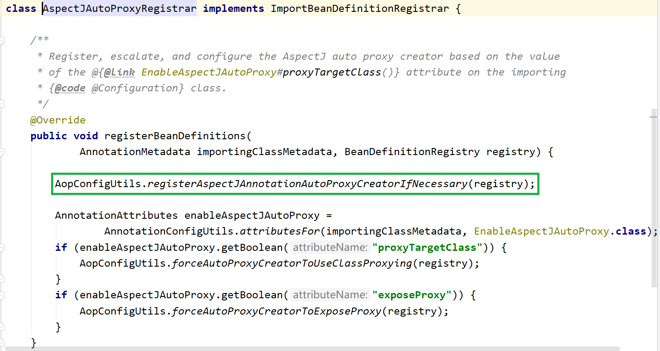Click the void return type
Screen dimensions: 660x351
pos(86,136)
